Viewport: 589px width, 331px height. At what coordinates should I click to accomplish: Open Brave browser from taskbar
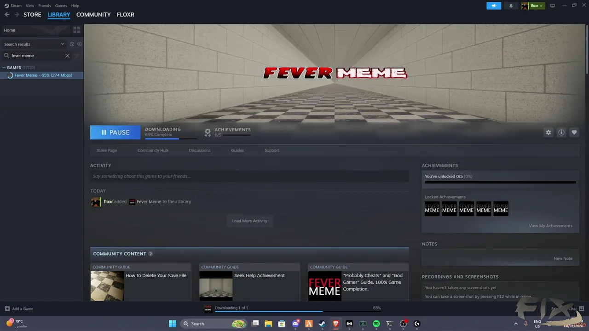click(336, 324)
